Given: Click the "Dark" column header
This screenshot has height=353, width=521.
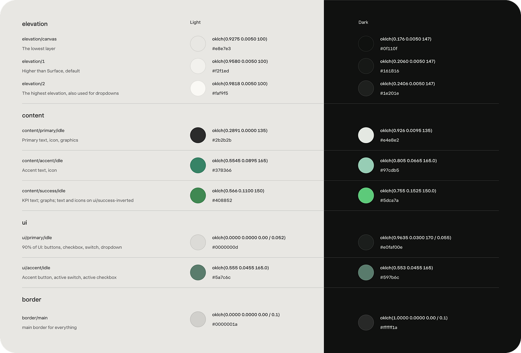Looking at the screenshot, I should point(363,22).
